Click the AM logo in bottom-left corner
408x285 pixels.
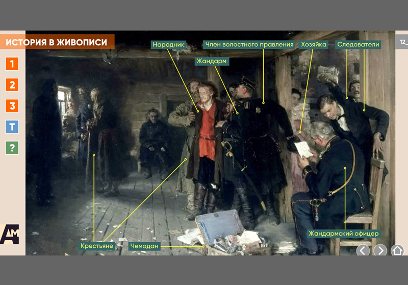pos(10,234)
